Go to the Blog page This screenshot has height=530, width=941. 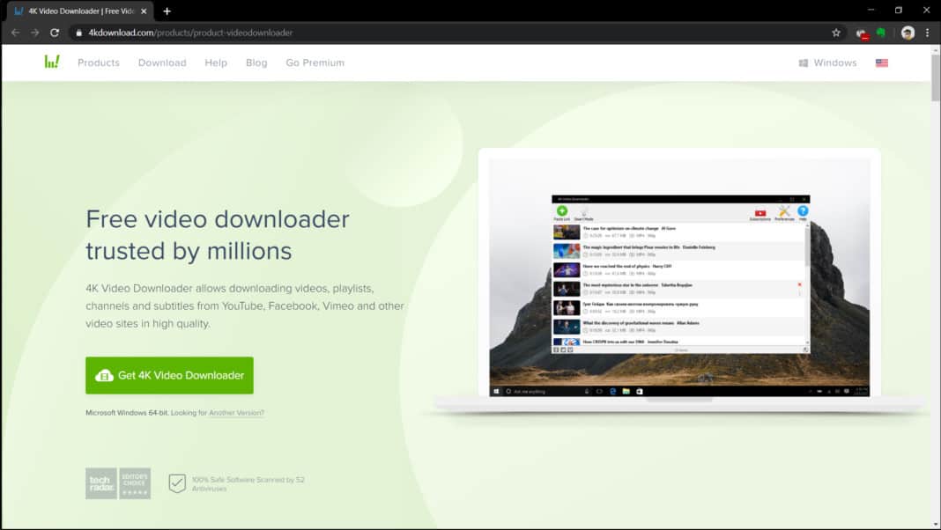(256, 63)
